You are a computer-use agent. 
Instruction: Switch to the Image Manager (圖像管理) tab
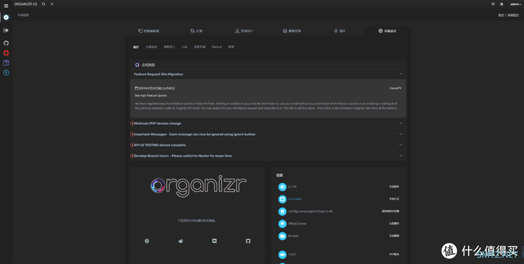tap(292, 31)
